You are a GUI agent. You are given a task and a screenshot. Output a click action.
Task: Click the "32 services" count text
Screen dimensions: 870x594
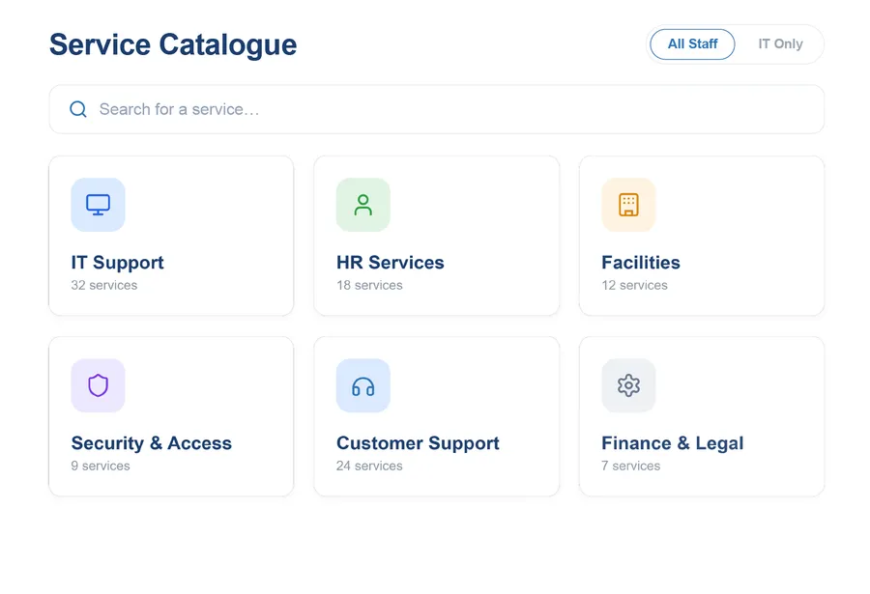point(103,285)
